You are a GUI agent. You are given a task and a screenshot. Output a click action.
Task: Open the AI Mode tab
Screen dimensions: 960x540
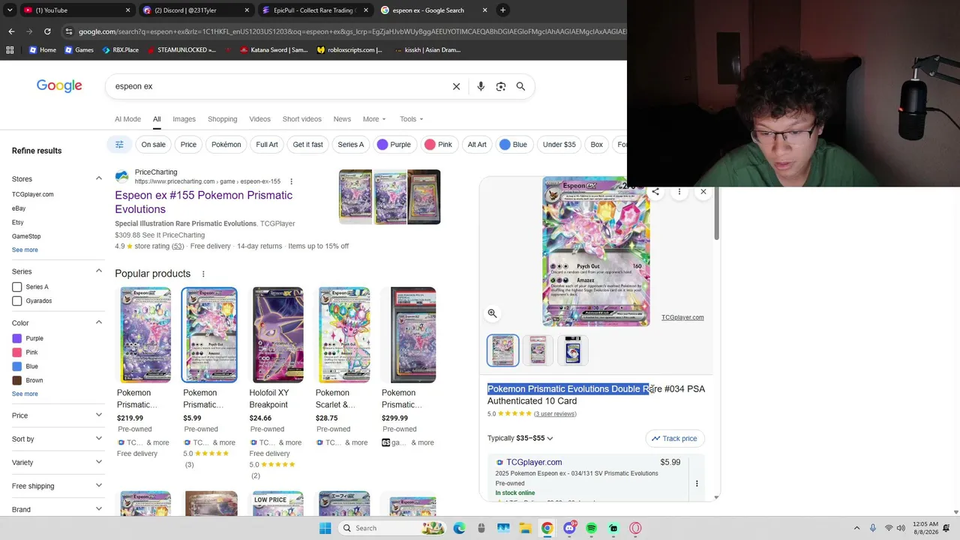(127, 119)
